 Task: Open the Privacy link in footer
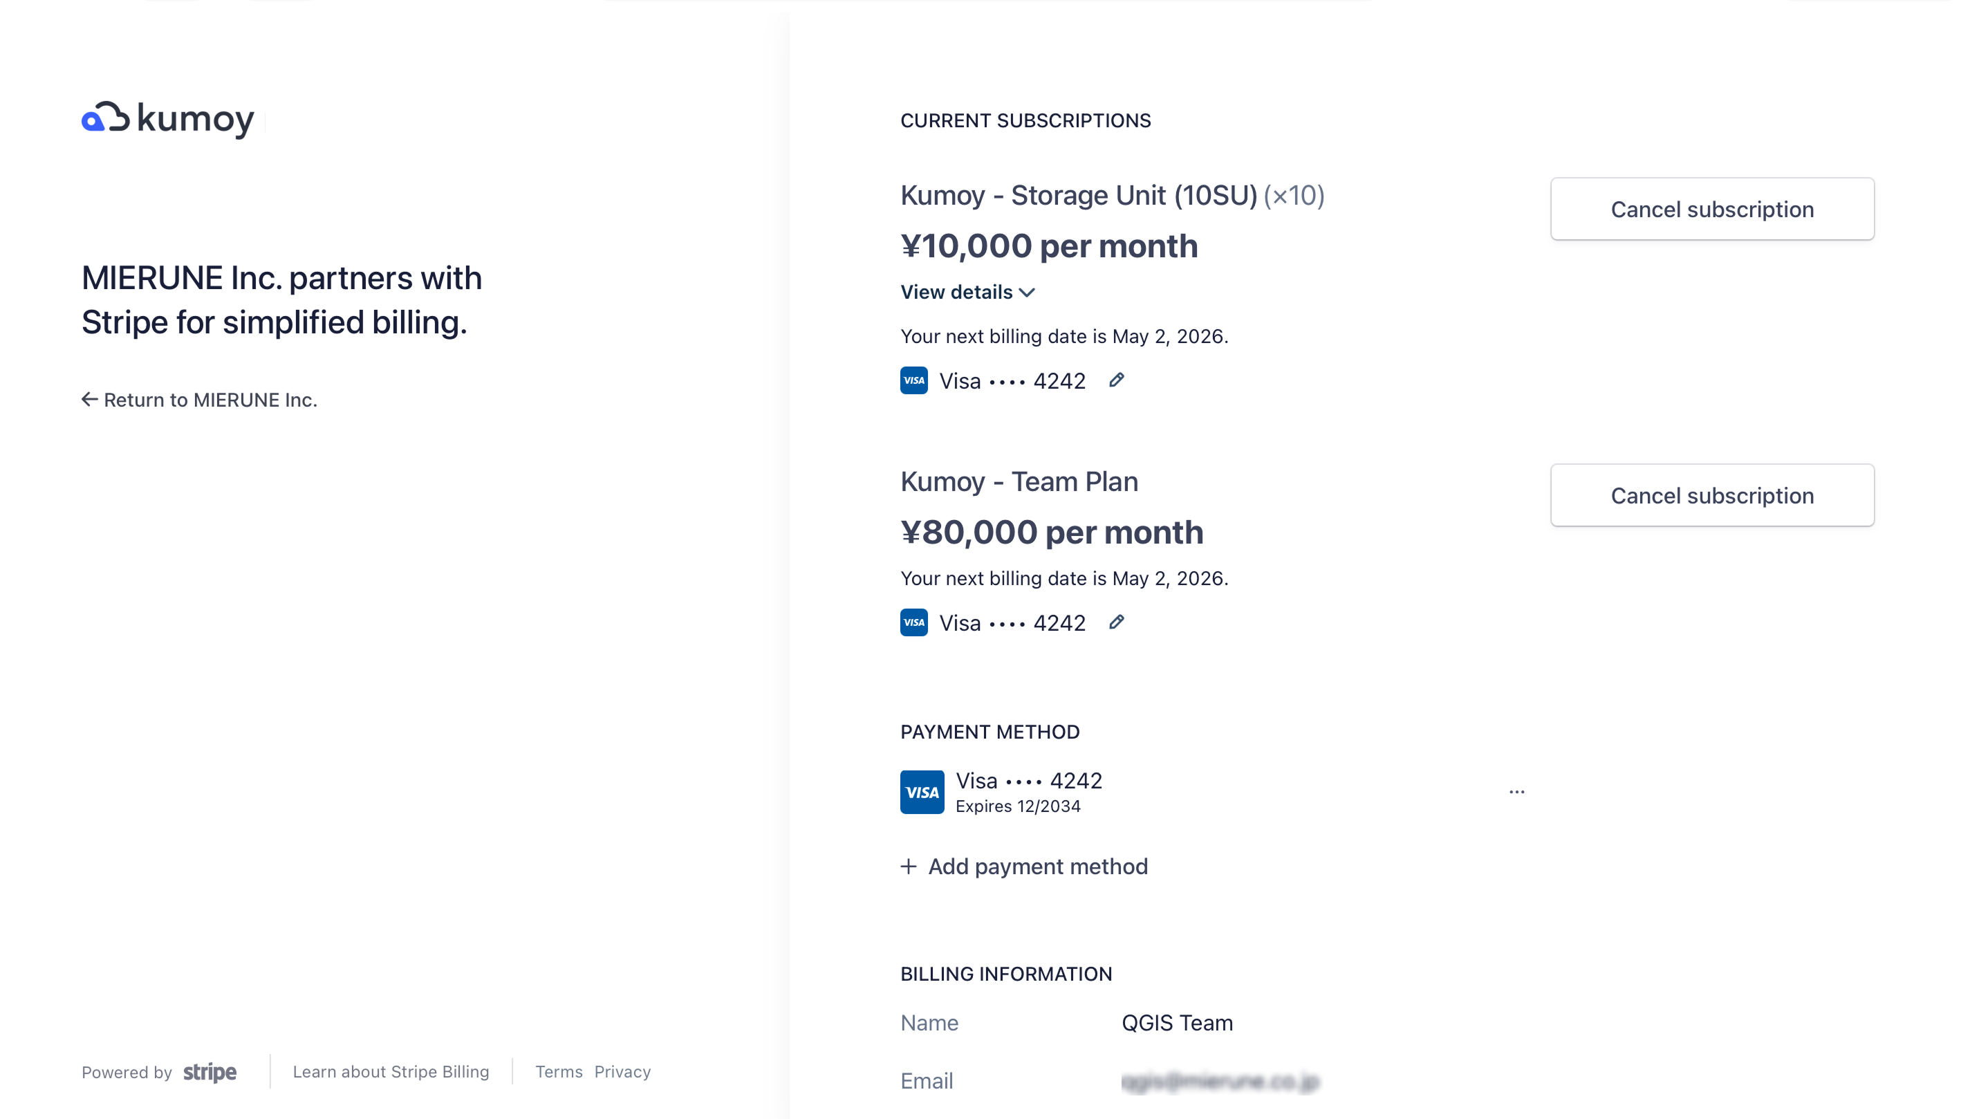[622, 1072]
